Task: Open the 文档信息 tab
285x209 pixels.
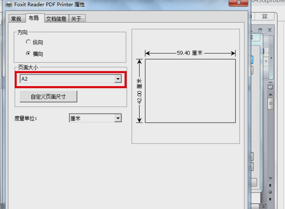Action: click(56, 19)
